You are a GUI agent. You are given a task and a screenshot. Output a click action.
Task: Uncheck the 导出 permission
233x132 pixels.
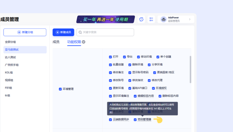tap(124, 57)
